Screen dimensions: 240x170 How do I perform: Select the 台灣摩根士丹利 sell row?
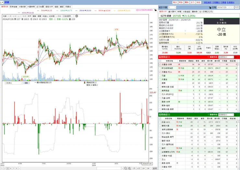198,152
